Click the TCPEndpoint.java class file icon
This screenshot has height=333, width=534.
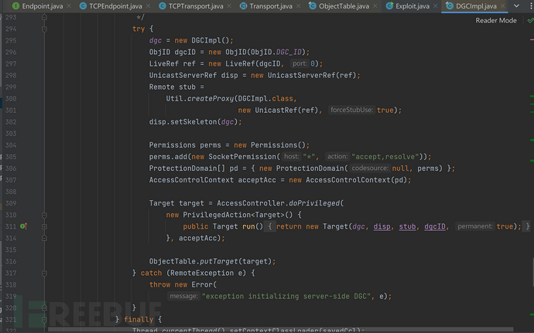83,6
